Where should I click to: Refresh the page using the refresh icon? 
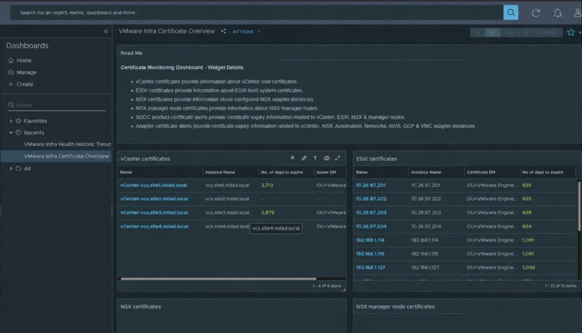click(x=535, y=13)
